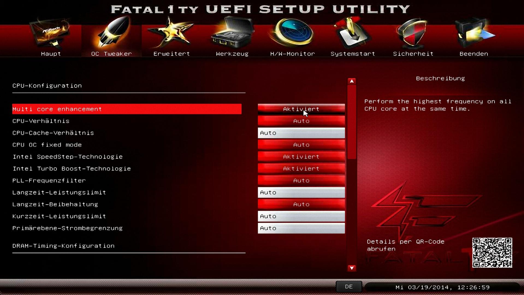Switch to the Erweitert tab label
This screenshot has height=295, width=524.
(x=171, y=54)
